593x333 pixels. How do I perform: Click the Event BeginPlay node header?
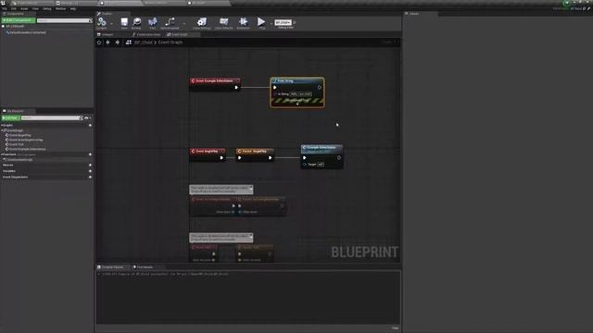click(208, 151)
